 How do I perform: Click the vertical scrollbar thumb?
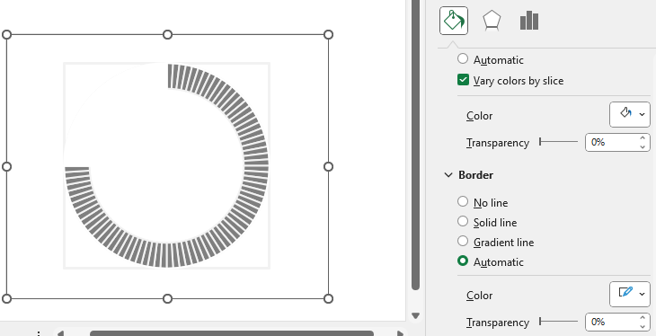click(415, 146)
